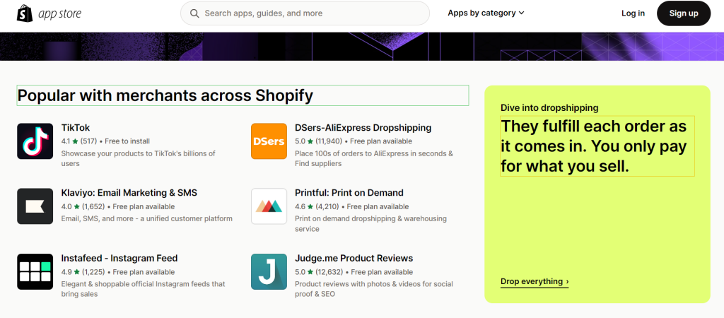Open the Drop everything link

click(x=535, y=281)
